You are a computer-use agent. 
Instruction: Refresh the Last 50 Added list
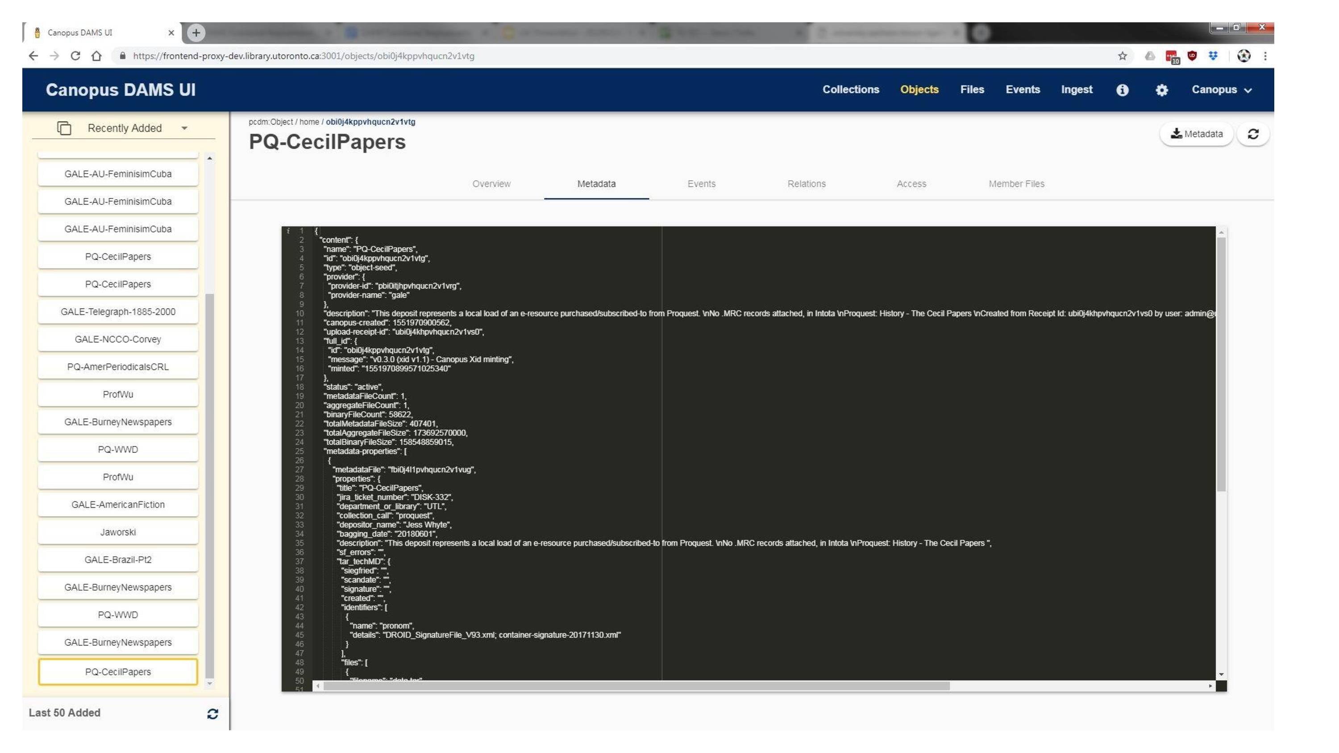tap(212, 713)
